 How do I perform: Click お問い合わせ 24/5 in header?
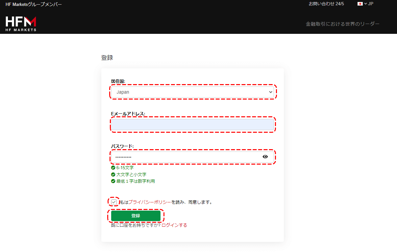pyautogui.click(x=326, y=4)
